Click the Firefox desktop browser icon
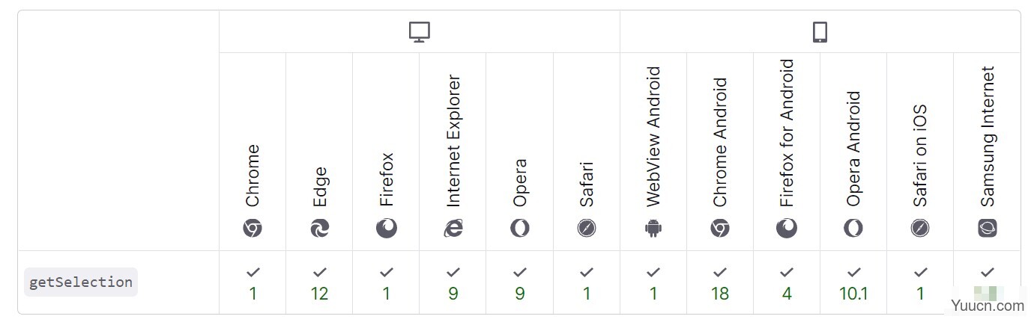This screenshot has width=1034, height=328. click(386, 228)
